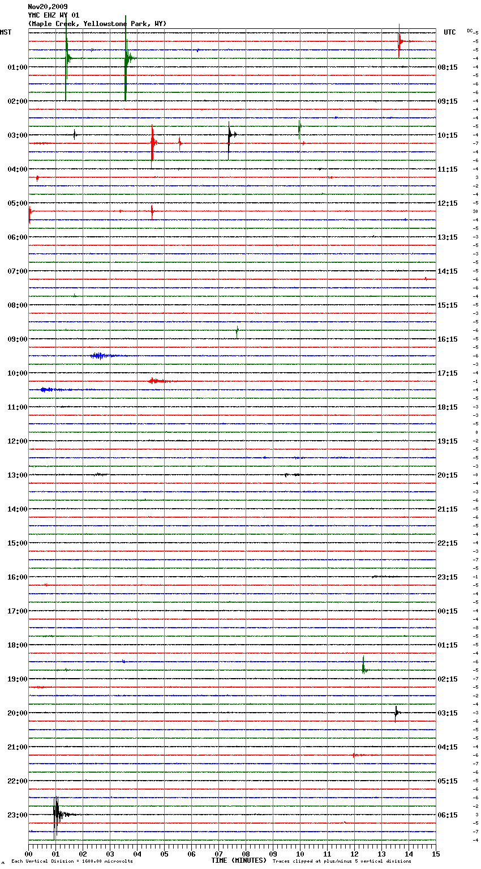The width and height of the screenshot is (481, 869).
Task: Click the 17:15 UTC time label
Action: [448, 373]
